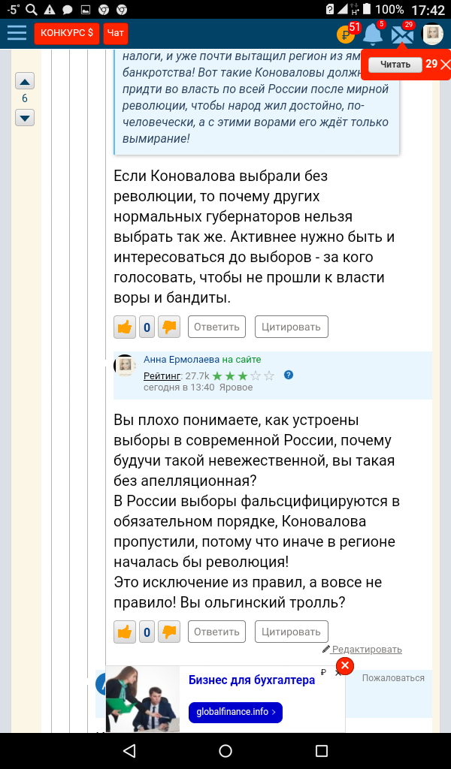Image resolution: width=451 pixels, height=769 pixels.
Task: Click the rating help question mark icon
Action: pos(289,375)
